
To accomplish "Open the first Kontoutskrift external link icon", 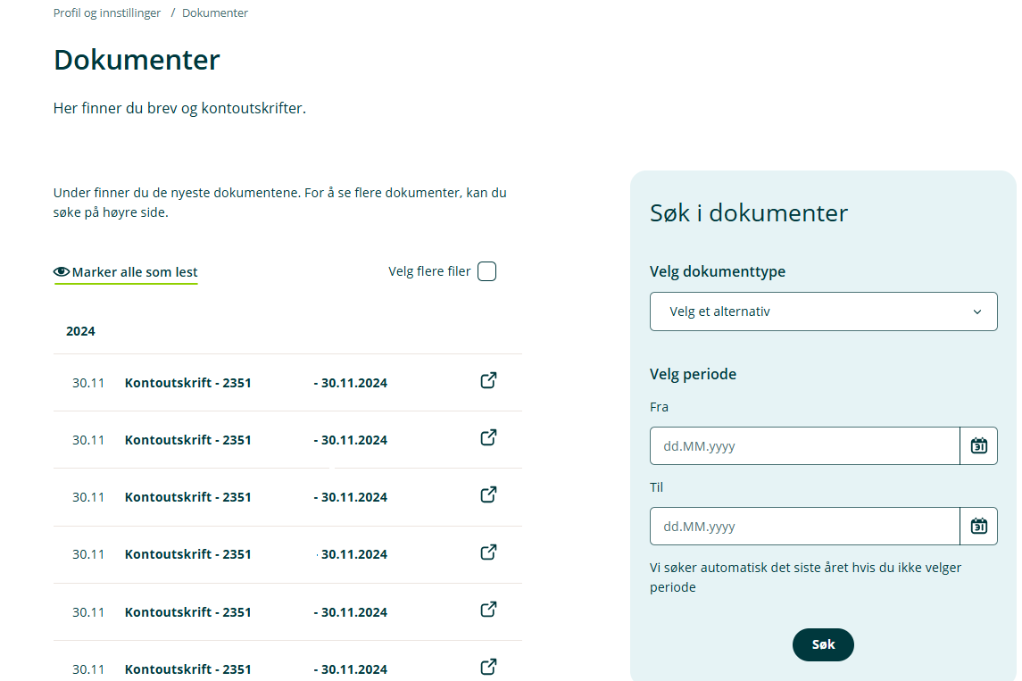I will coord(488,381).
